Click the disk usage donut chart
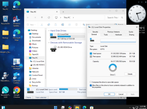 (x=113, y=68)
